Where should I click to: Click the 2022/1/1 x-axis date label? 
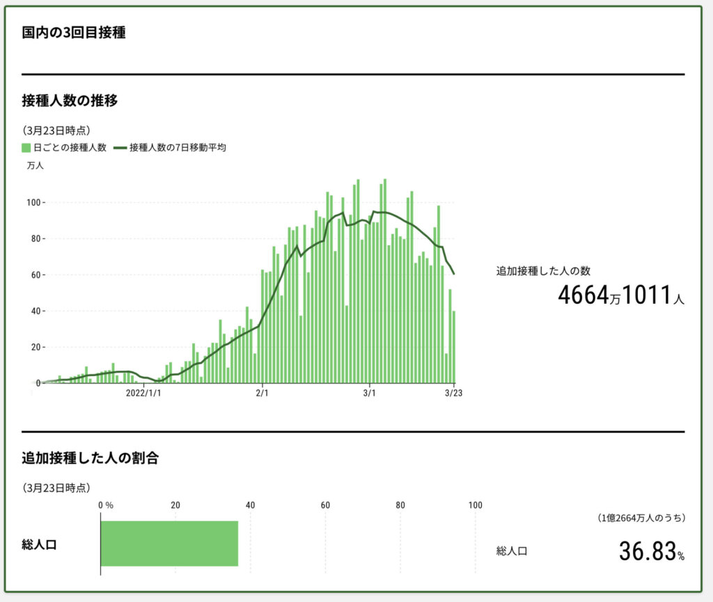point(143,394)
